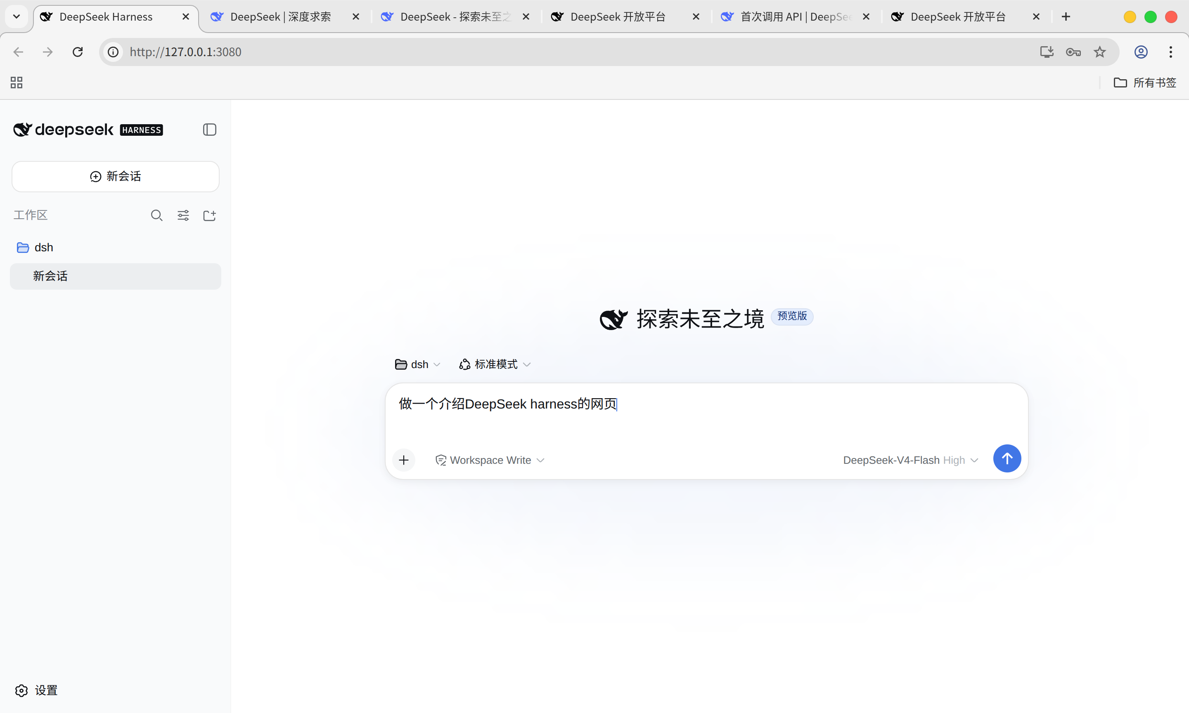This screenshot has width=1189, height=713.
Task: Bookmark this page with star icon
Action: [1099, 52]
